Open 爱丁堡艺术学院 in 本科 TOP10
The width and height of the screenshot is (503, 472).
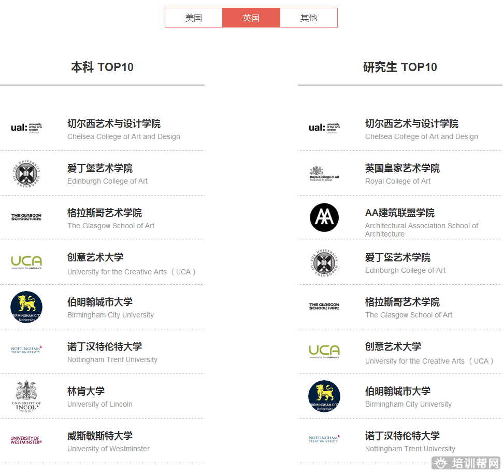(100, 169)
